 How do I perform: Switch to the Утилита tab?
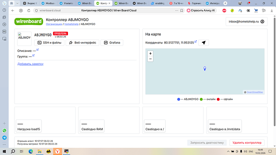click(x=66, y=3)
